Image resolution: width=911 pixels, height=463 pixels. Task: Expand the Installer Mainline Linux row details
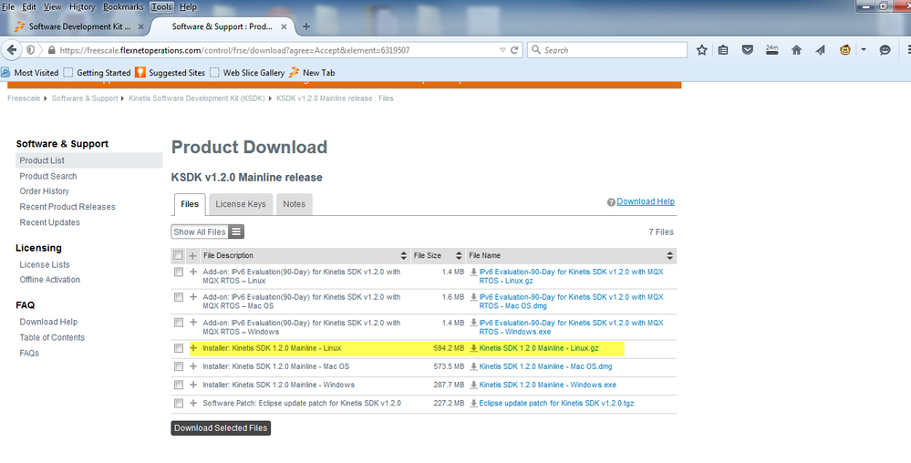pos(193,348)
